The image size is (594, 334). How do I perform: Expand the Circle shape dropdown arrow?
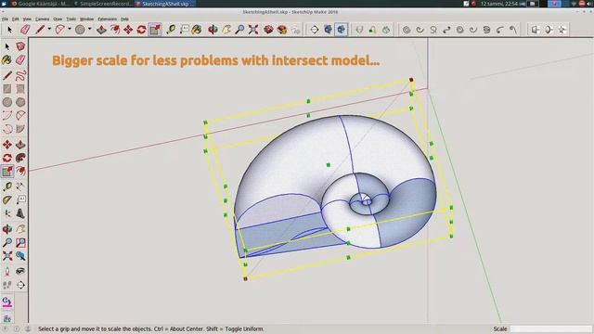(x=90, y=29)
